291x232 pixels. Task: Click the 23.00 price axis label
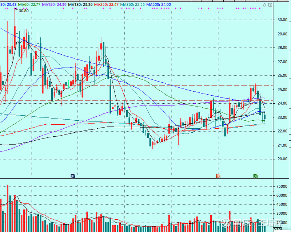(282, 117)
